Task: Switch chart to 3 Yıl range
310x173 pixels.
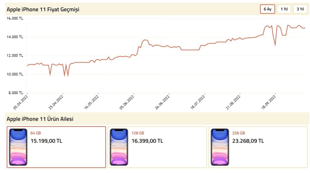Action: tap(300, 9)
